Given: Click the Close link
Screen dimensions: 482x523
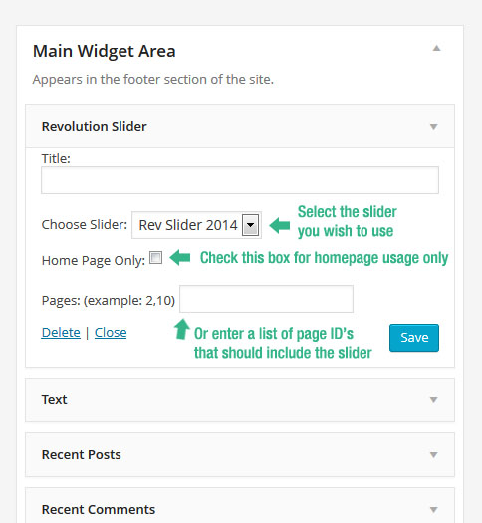Looking at the screenshot, I should point(111,332).
